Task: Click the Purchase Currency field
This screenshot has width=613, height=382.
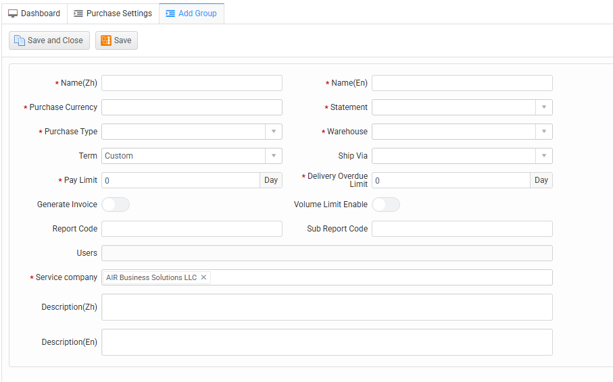Action: point(191,107)
